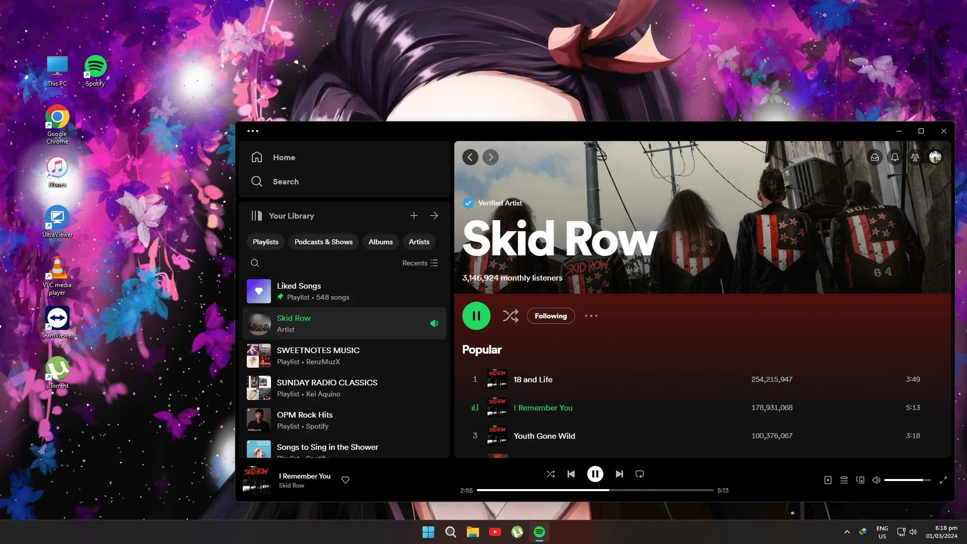Open Skid Row link in player bar
Viewport: 967px width, 544px height.
pos(292,486)
